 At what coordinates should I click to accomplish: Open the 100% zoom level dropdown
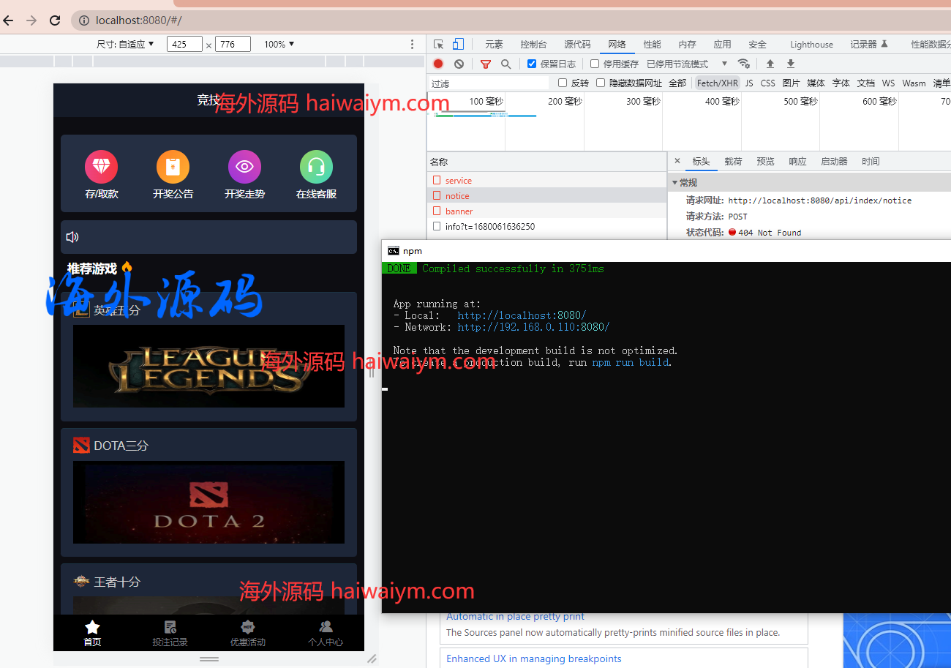coord(279,45)
